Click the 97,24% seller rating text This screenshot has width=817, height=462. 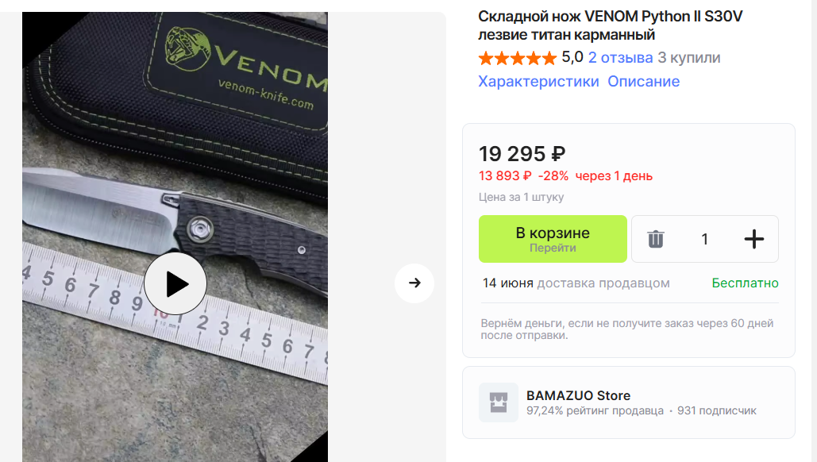[595, 410]
